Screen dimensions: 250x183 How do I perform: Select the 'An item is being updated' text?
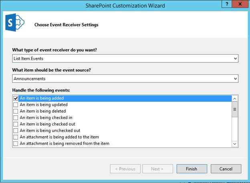tap(44, 105)
